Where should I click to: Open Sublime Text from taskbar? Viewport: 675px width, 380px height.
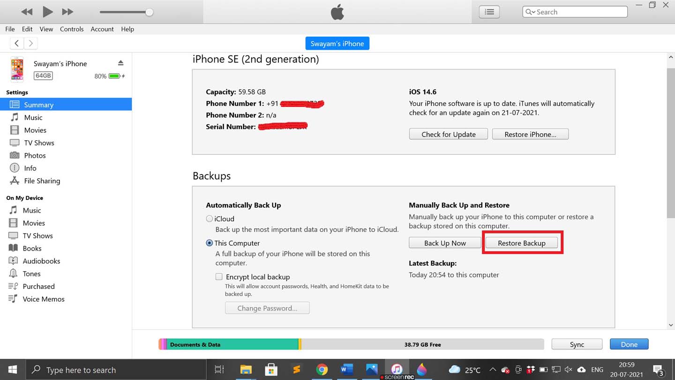pos(296,370)
